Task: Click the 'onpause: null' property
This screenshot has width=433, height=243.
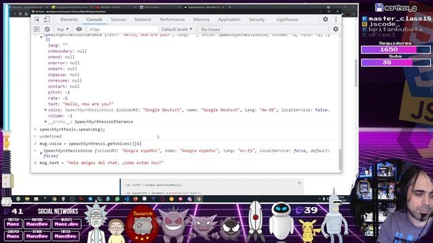Action: point(64,75)
